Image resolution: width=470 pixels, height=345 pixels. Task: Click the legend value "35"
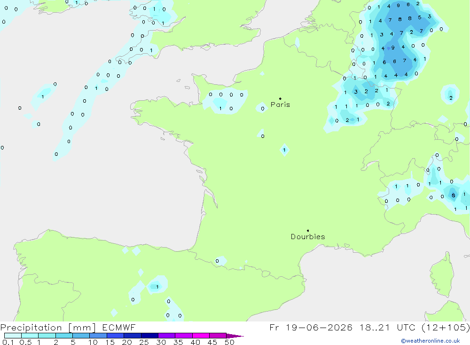(x=178, y=342)
